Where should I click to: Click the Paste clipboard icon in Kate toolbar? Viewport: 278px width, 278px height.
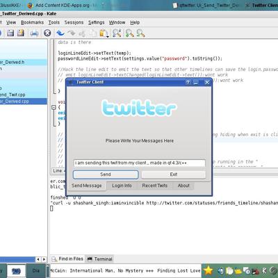pos(104,33)
